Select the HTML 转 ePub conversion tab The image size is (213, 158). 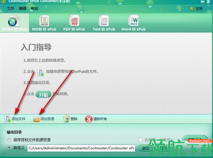(14, 23)
